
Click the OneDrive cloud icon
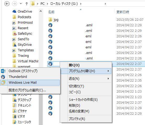point(14,11)
